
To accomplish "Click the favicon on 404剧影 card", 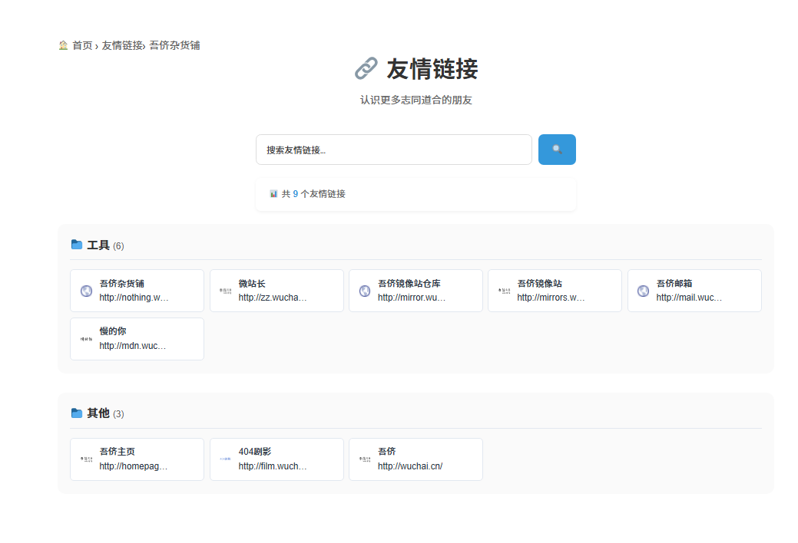I will [226, 459].
